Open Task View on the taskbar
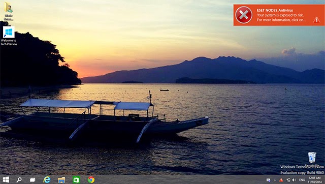This screenshot has width=325, height=184. pyautogui.click(x=32, y=180)
